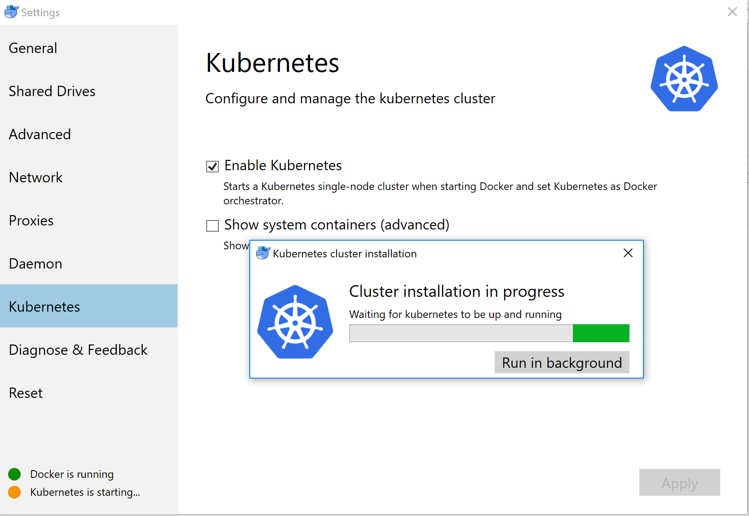
Task: Click the 'Docker is running' status text
Action: click(72, 474)
